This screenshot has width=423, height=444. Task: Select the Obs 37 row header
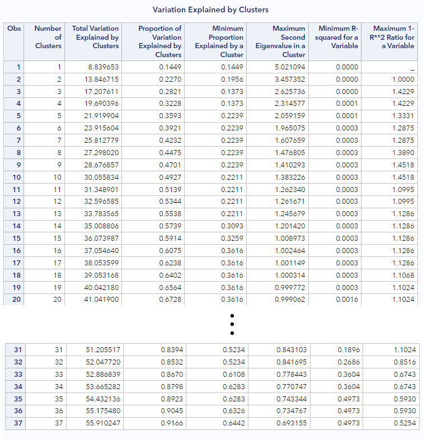[x=16, y=423]
